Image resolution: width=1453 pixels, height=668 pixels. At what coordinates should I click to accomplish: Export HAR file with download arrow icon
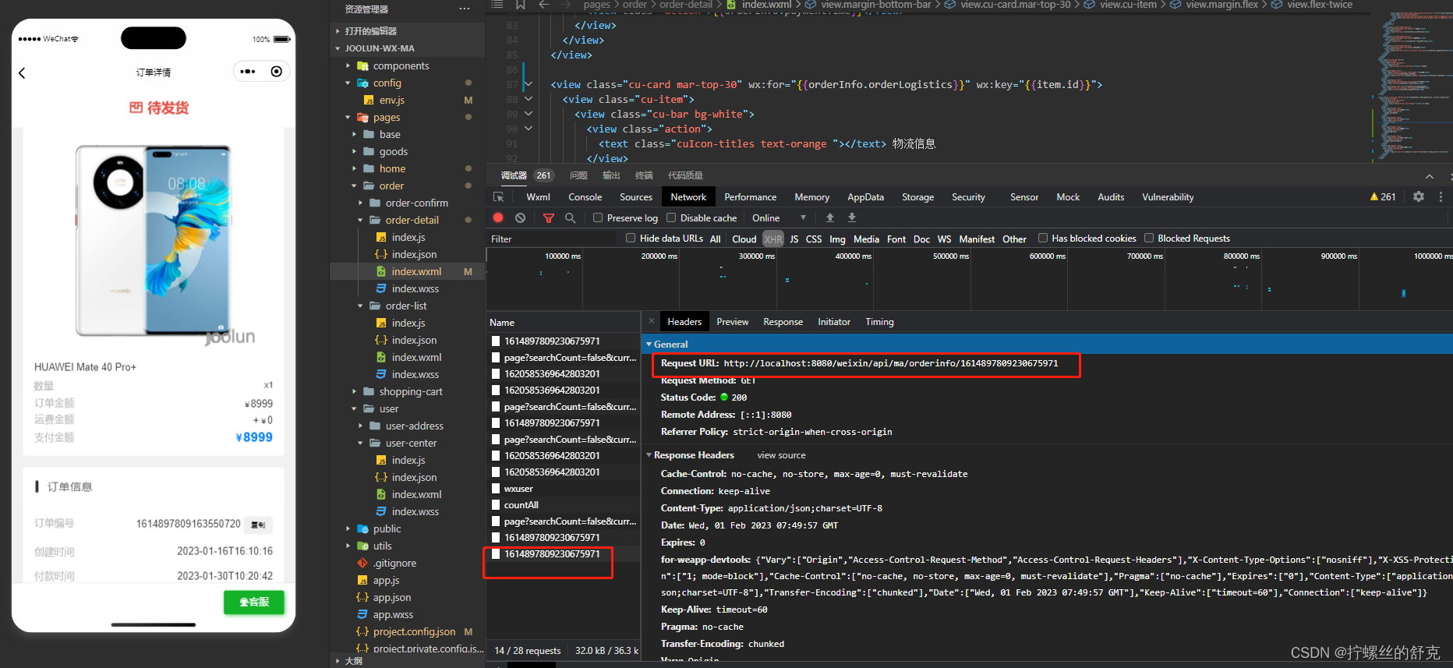click(x=852, y=218)
